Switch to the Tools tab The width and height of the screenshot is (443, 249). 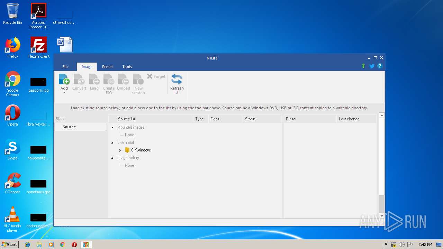click(x=127, y=67)
